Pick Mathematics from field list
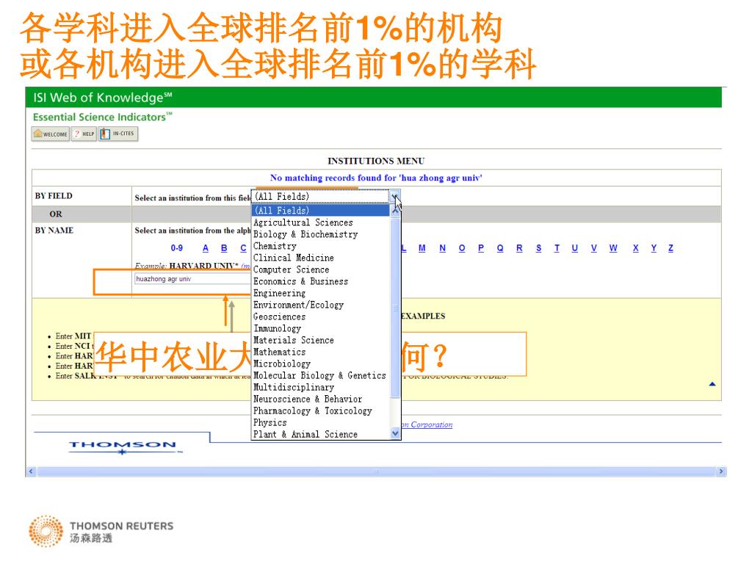Screen dimensions: 752x564 [279, 352]
